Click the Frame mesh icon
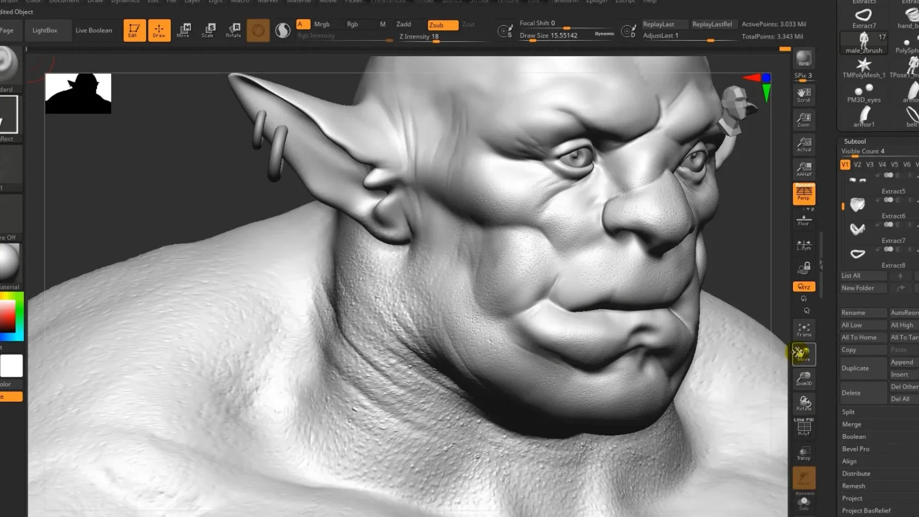Viewport: 919px width, 517px height. tap(804, 330)
